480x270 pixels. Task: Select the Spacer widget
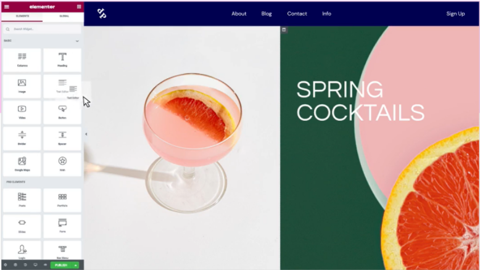click(62, 138)
